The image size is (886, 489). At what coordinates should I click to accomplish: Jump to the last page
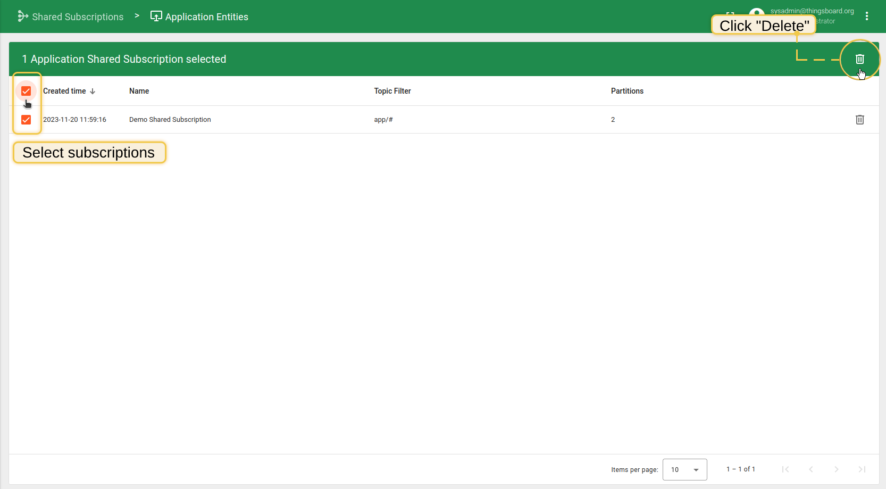(862, 469)
